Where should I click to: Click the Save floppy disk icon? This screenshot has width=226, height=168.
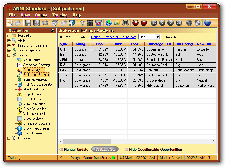click(28, 23)
